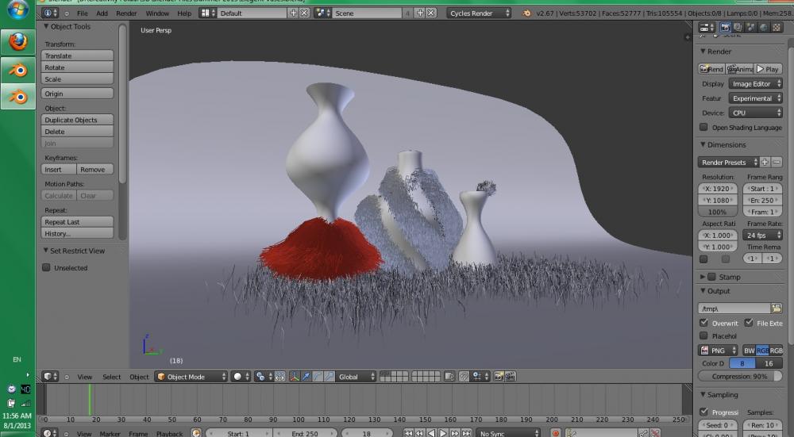Play the animation in reverse
The image size is (794, 437).
click(x=431, y=434)
